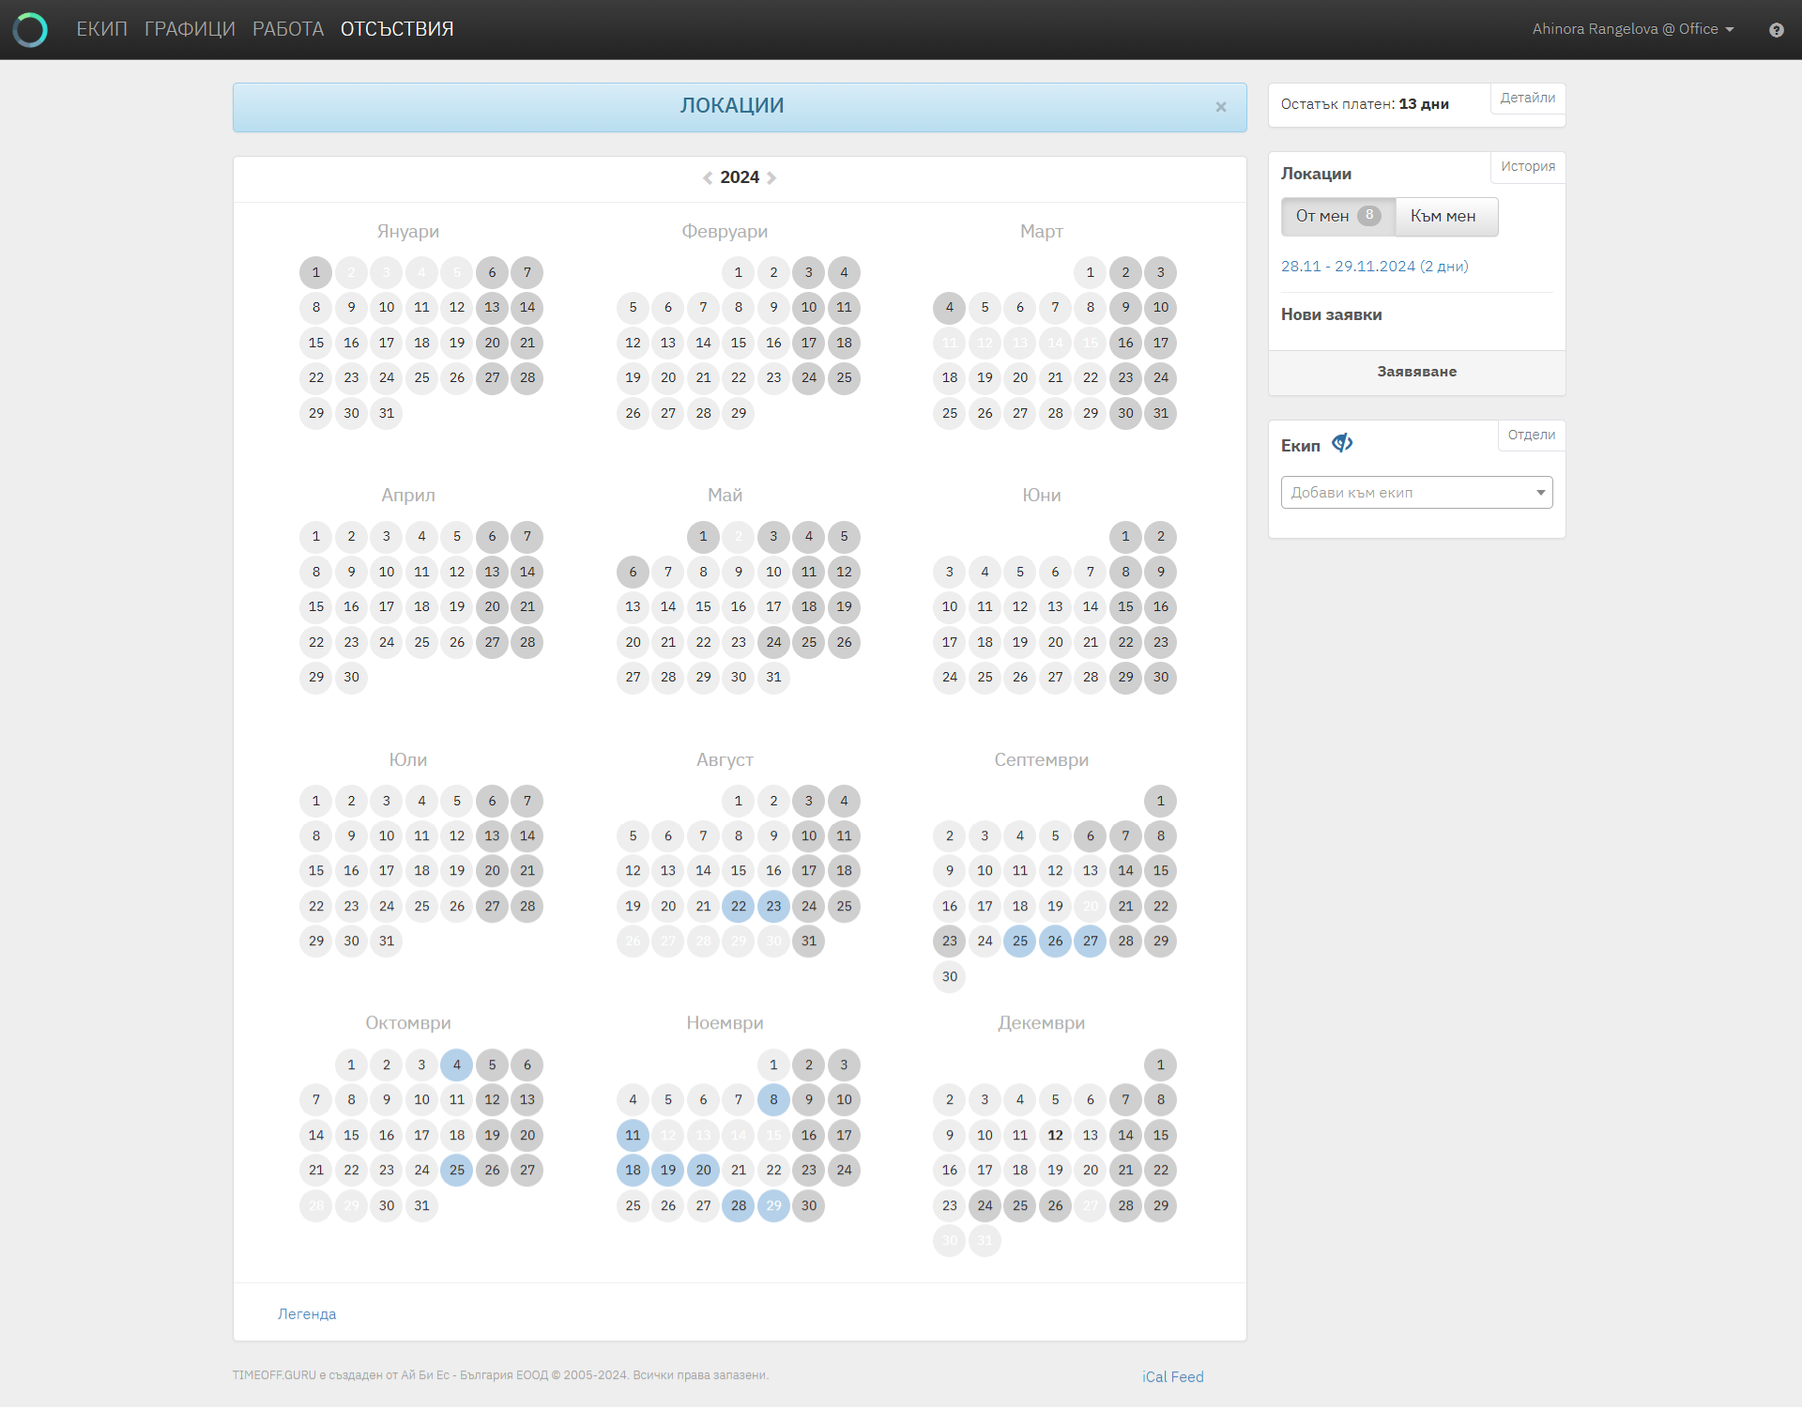Image resolution: width=1802 pixels, height=1408 pixels.
Task: Select the blue September 25 day
Action: [1020, 941]
